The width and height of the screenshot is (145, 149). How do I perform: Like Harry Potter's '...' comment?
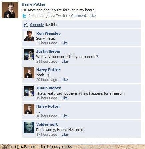(x=65, y=116)
